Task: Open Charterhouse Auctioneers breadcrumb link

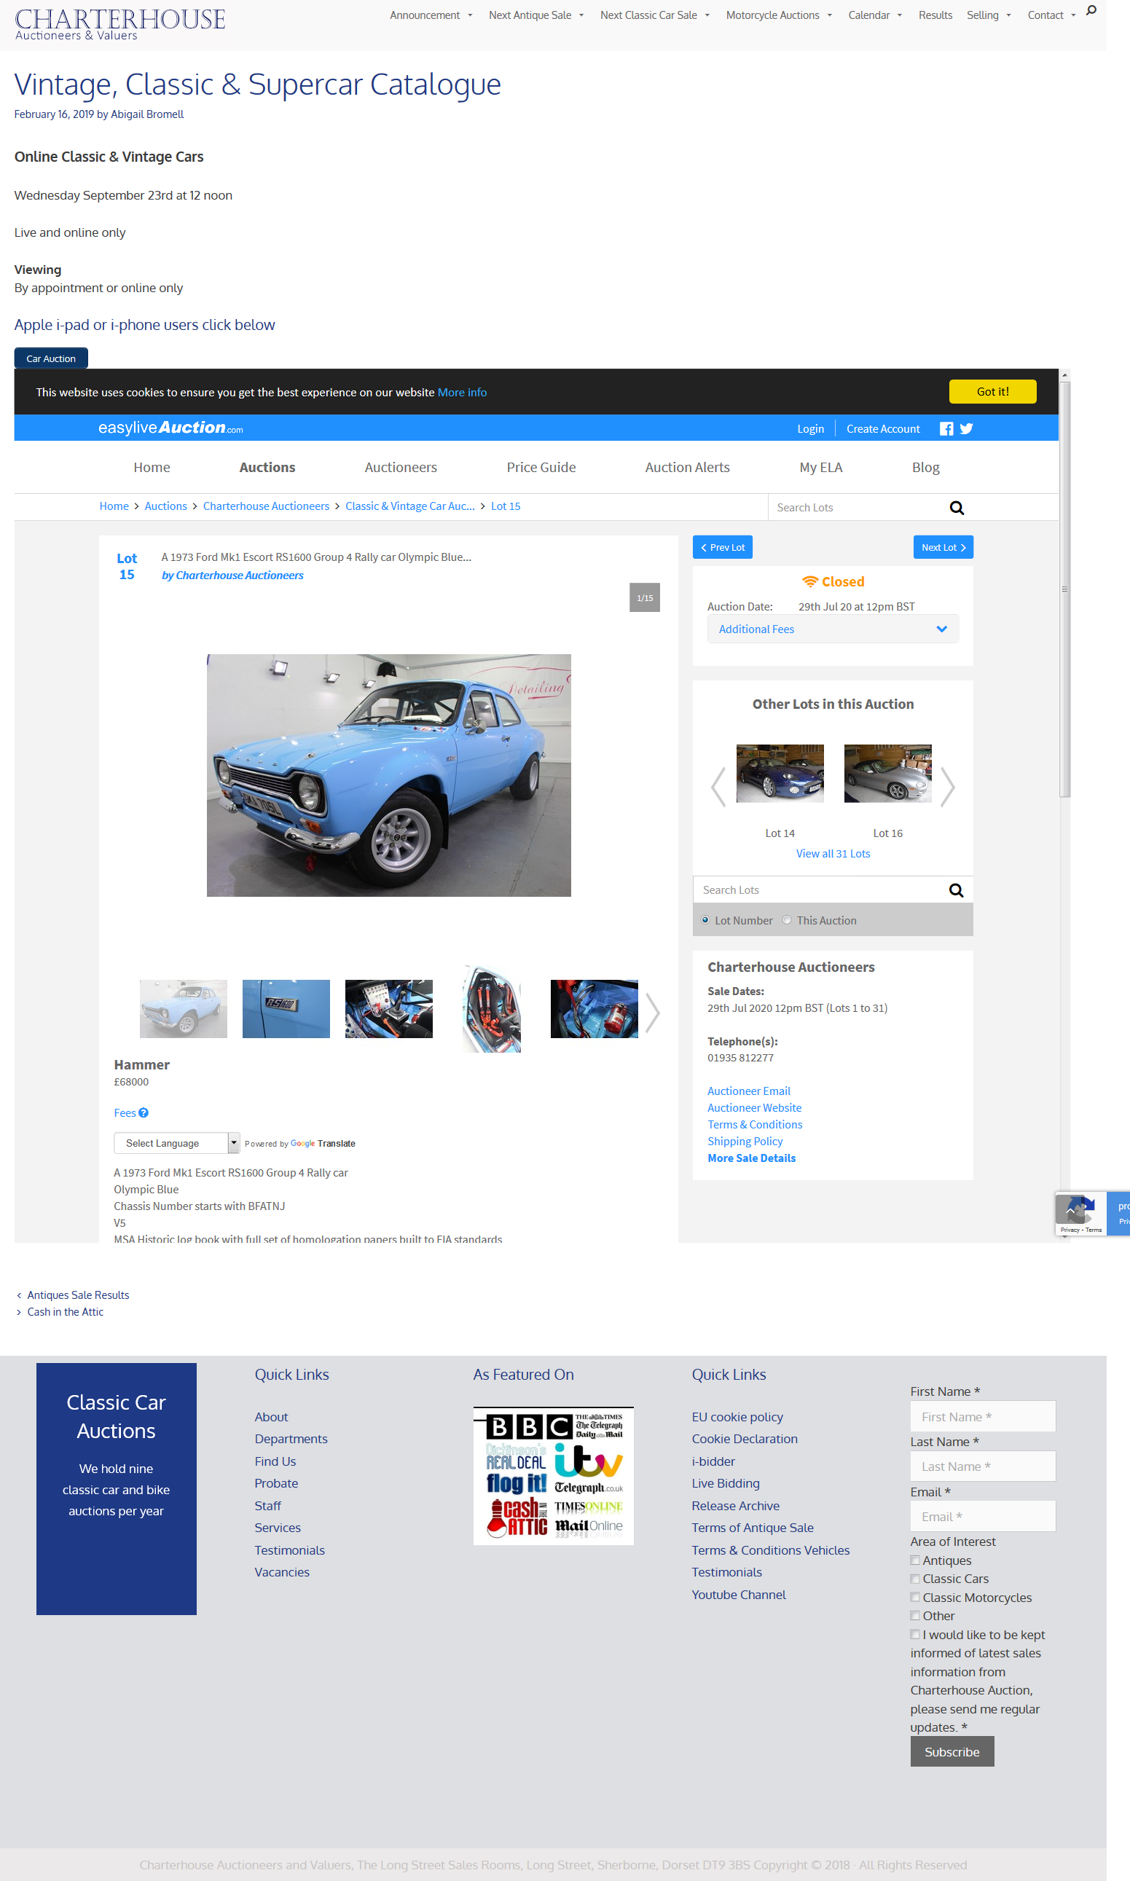Action: pyautogui.click(x=267, y=506)
